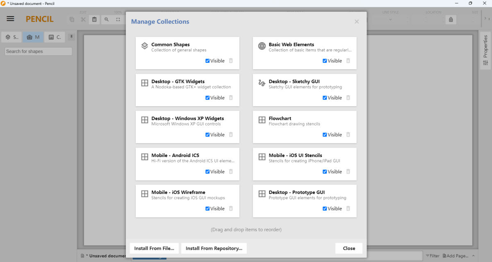Click Install From Repository button
492x262 pixels.
pyautogui.click(x=214, y=248)
